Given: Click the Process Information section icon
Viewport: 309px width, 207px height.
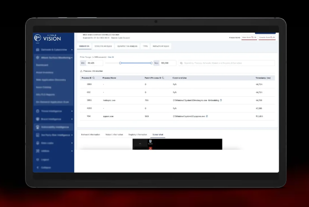Looking at the screenshot, I should tap(81, 71).
